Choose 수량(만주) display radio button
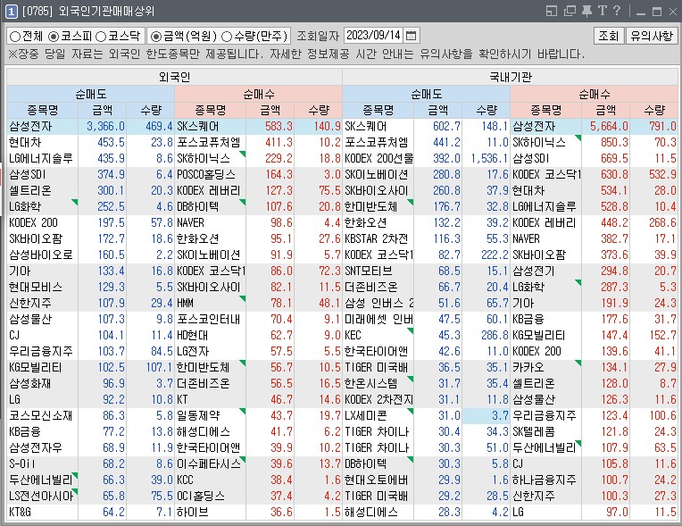Viewport: 682px width, 526px height. (254, 36)
